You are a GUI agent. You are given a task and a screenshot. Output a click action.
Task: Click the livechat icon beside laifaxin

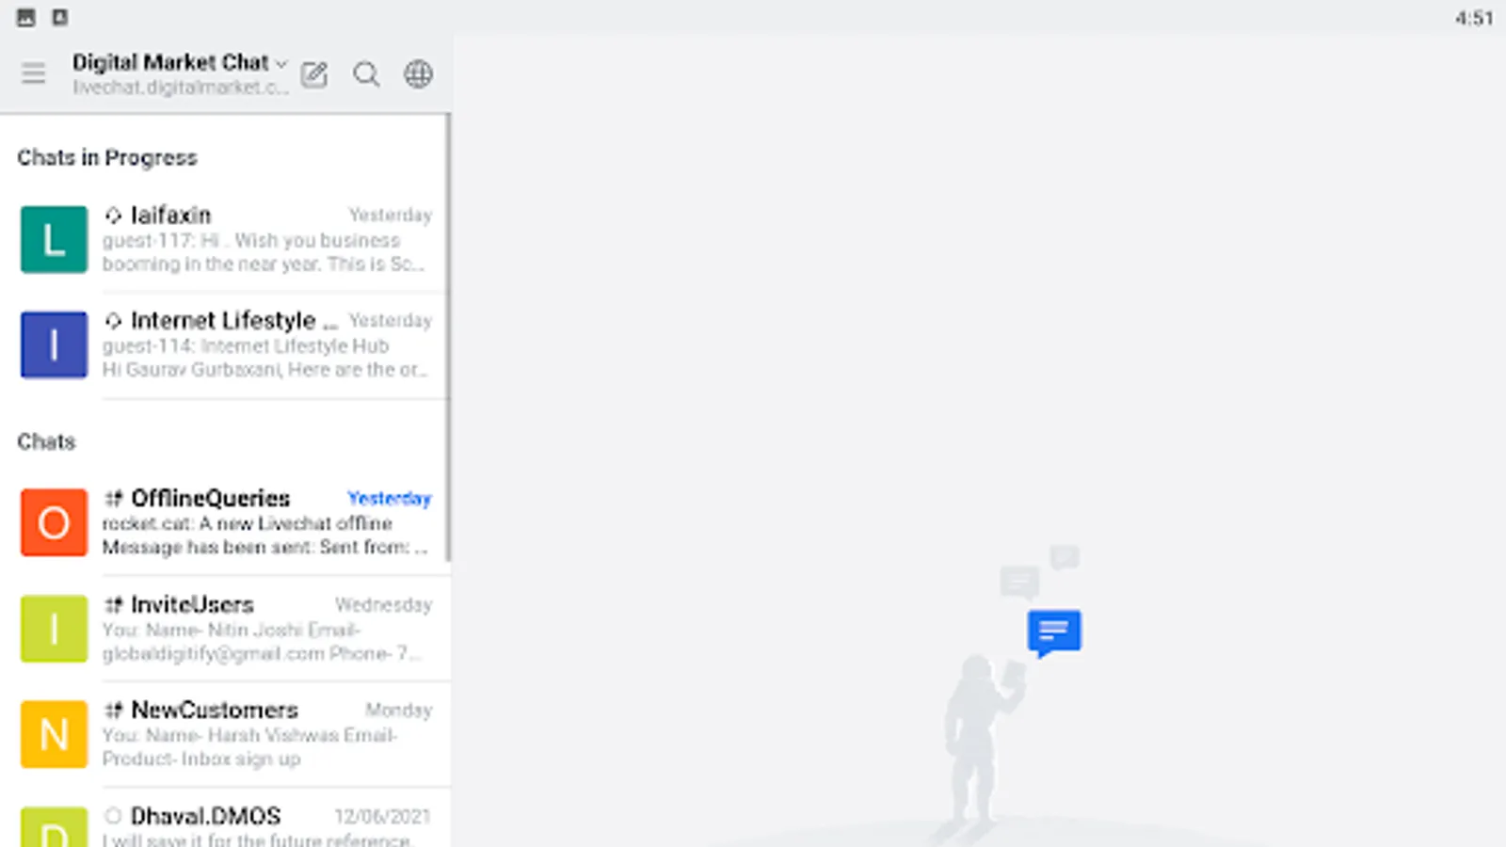pyautogui.click(x=113, y=216)
